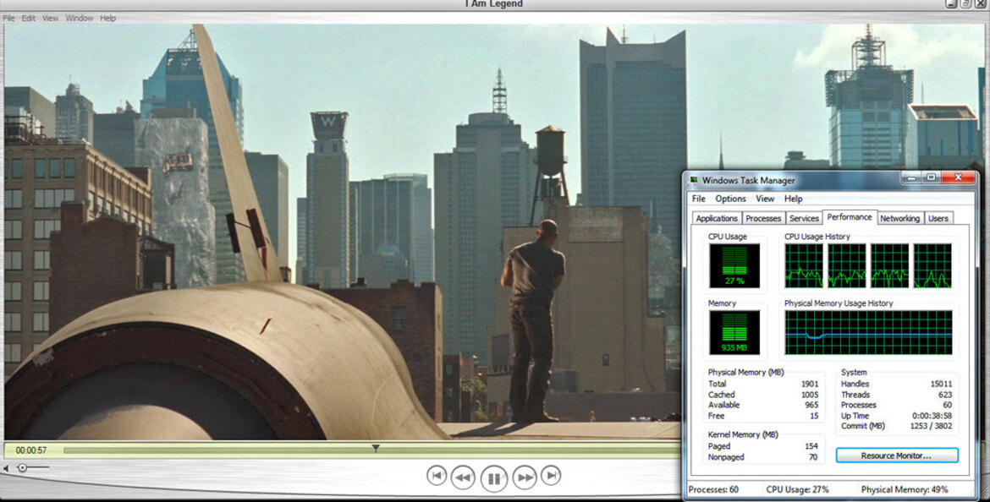The image size is (990, 502).
Task: Open Task Manager's File menu
Action: point(698,199)
